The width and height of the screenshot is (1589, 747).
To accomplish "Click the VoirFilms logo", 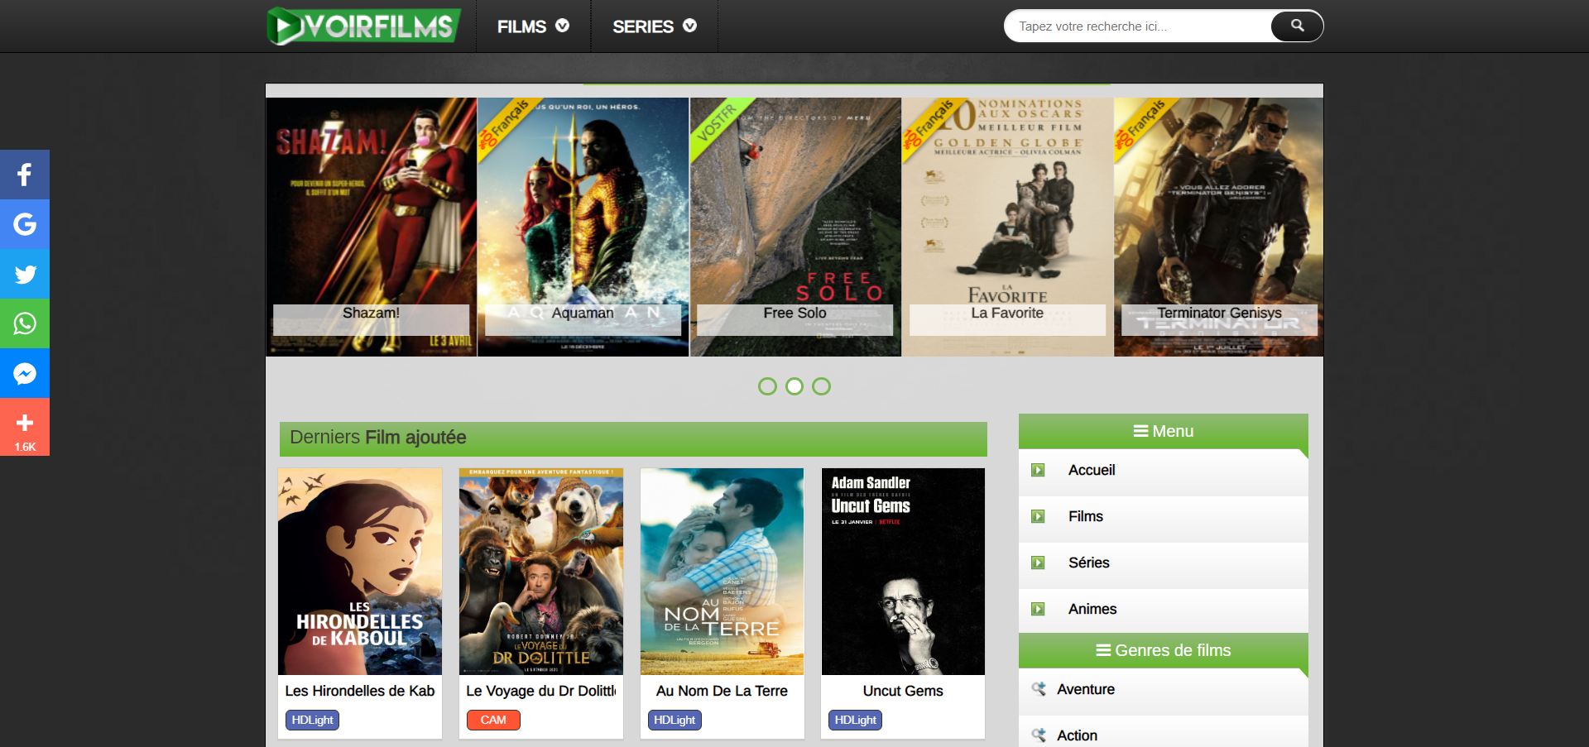I will click(364, 26).
